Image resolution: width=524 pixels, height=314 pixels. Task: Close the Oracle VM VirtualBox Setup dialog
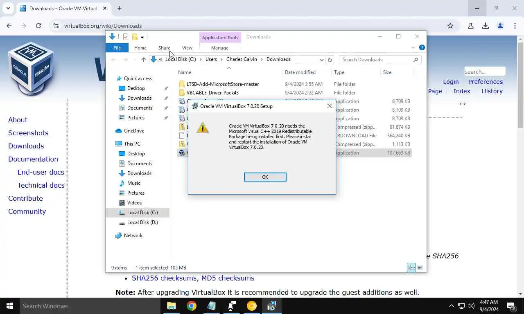[330, 106]
